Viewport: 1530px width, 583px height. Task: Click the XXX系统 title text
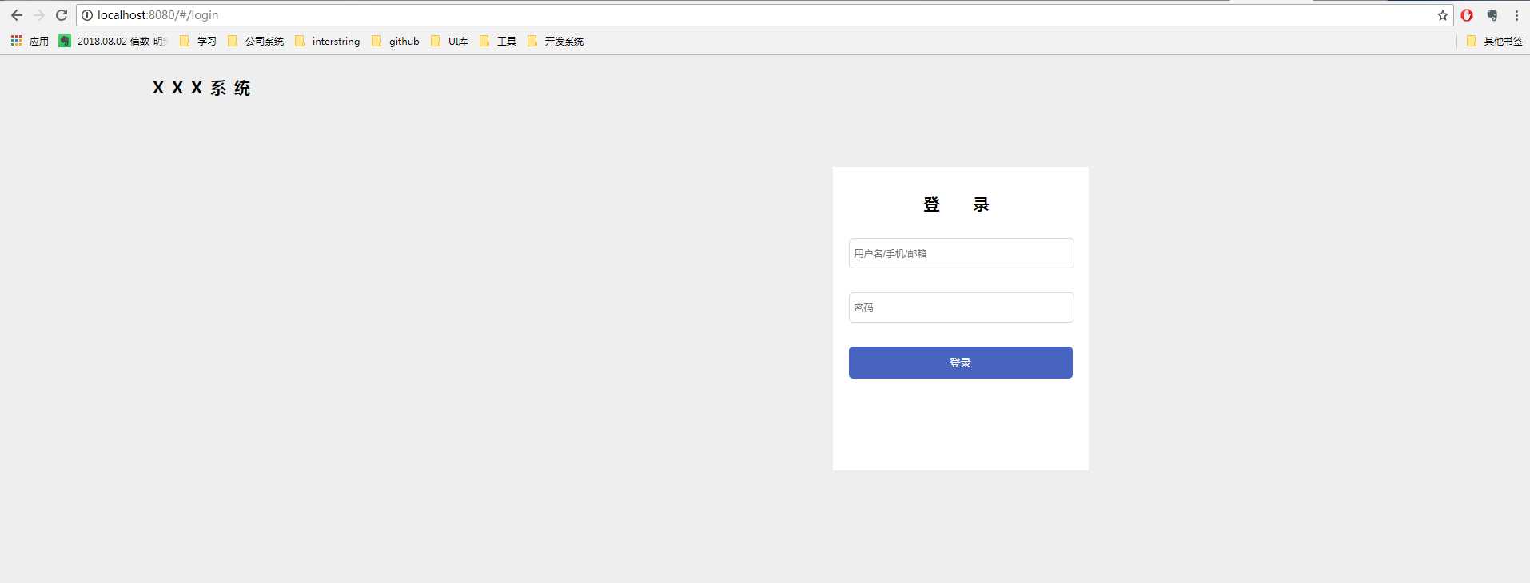pyautogui.click(x=201, y=88)
